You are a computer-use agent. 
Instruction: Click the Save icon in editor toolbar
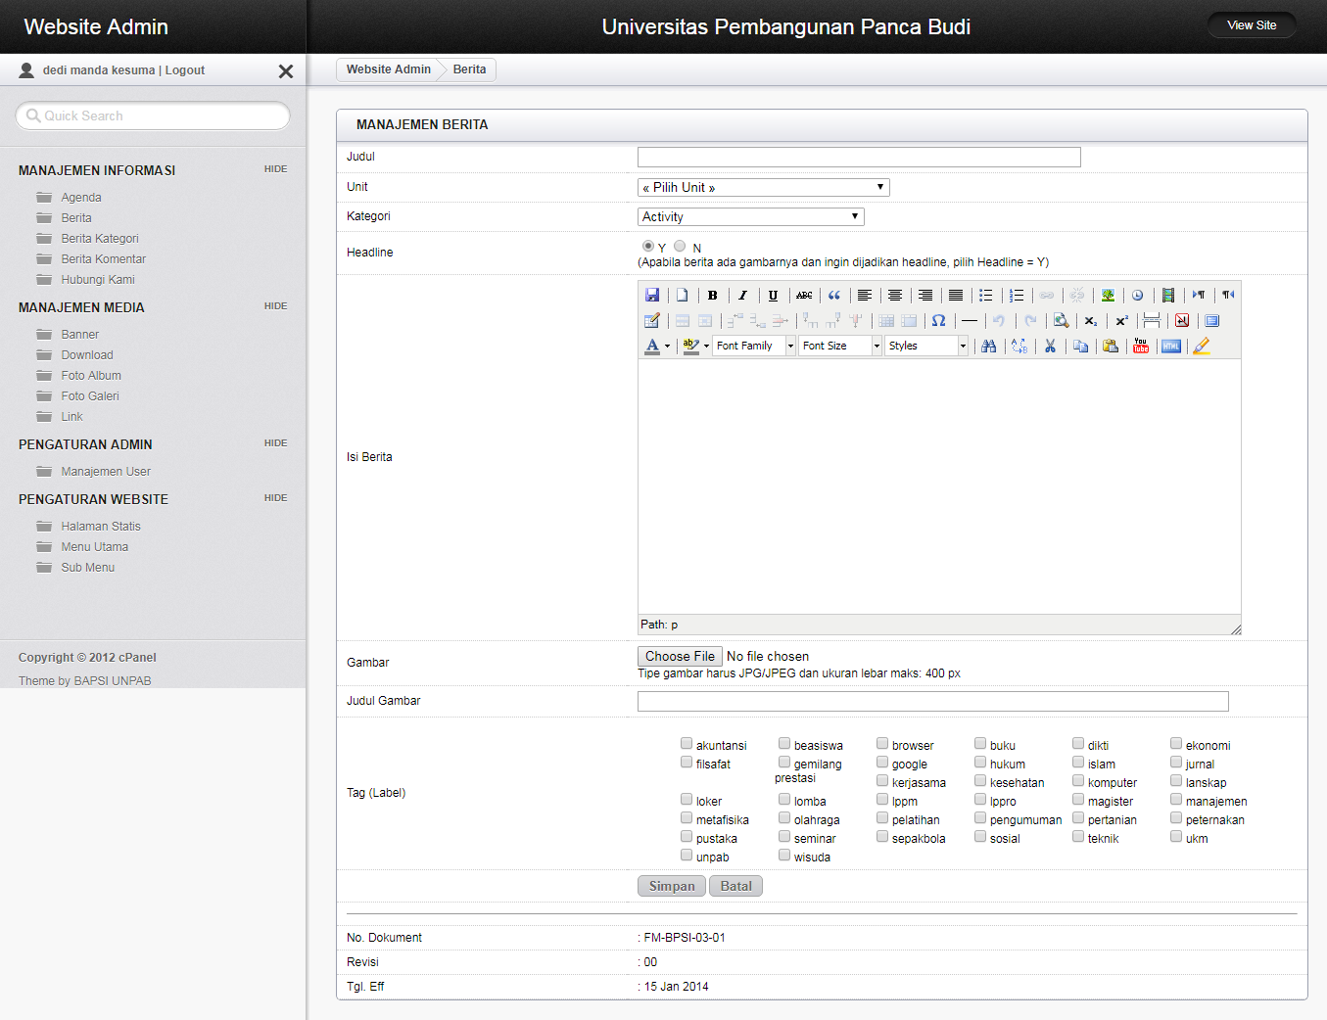[x=652, y=295]
